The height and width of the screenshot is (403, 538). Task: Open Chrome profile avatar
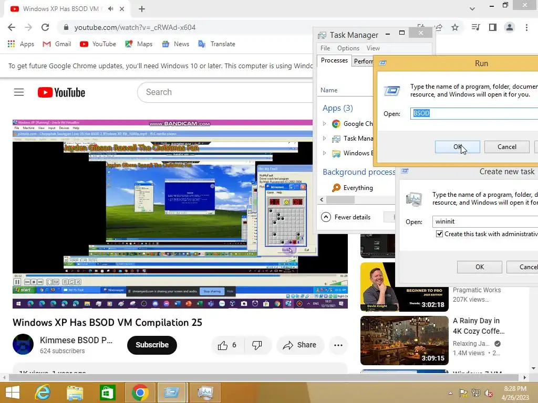pyautogui.click(x=510, y=27)
